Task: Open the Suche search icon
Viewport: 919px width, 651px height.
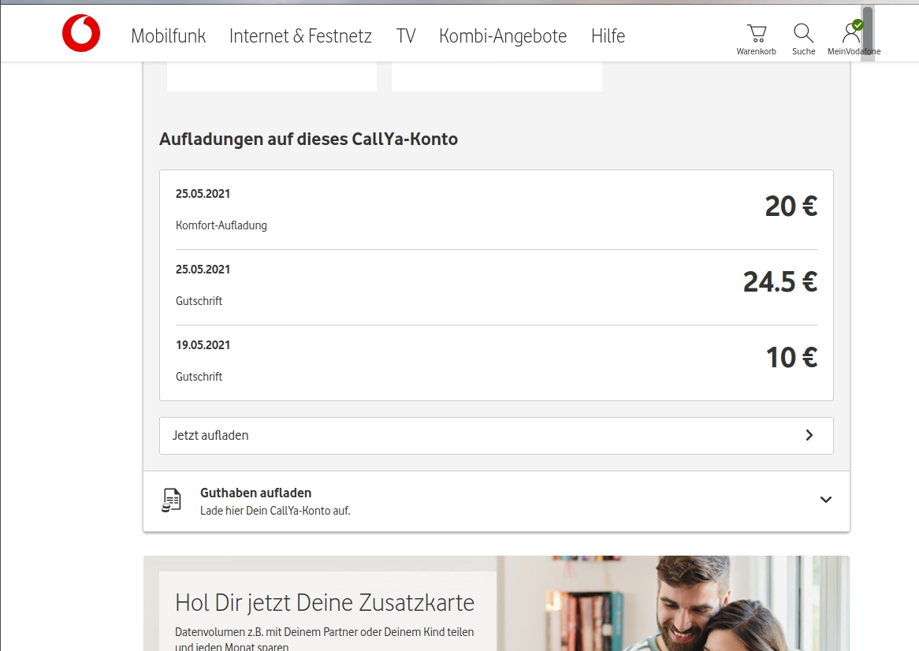Action: (804, 39)
